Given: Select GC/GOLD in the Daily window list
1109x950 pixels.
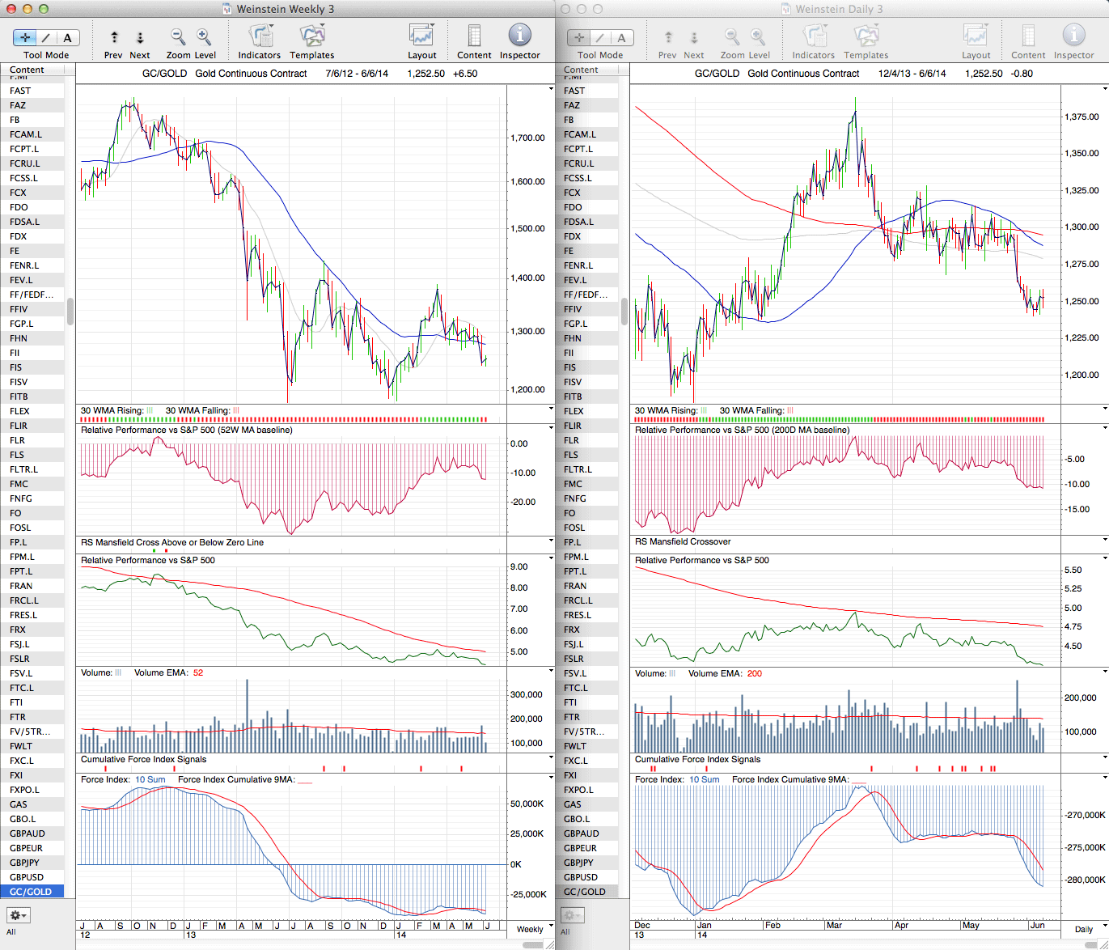Looking at the screenshot, I should [584, 892].
